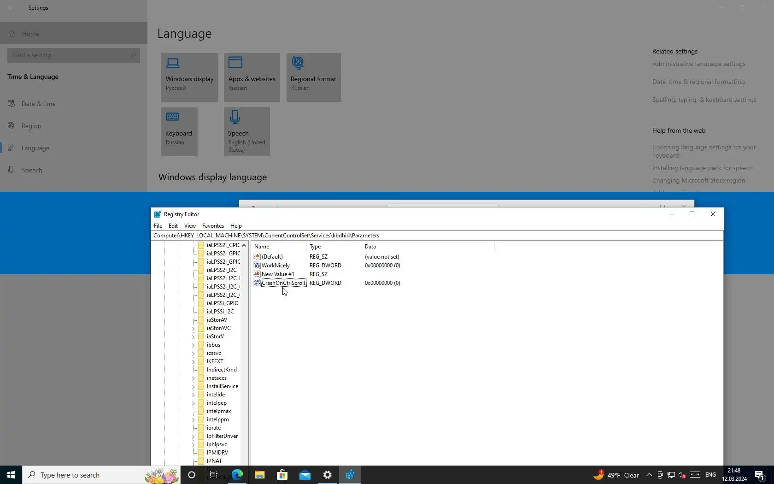Expand the iaStorV registry key
Image resolution: width=774 pixels, height=484 pixels.
(193, 337)
